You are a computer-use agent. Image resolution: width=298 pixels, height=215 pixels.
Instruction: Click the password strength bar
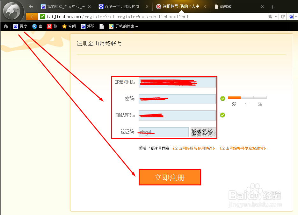coord(247,97)
